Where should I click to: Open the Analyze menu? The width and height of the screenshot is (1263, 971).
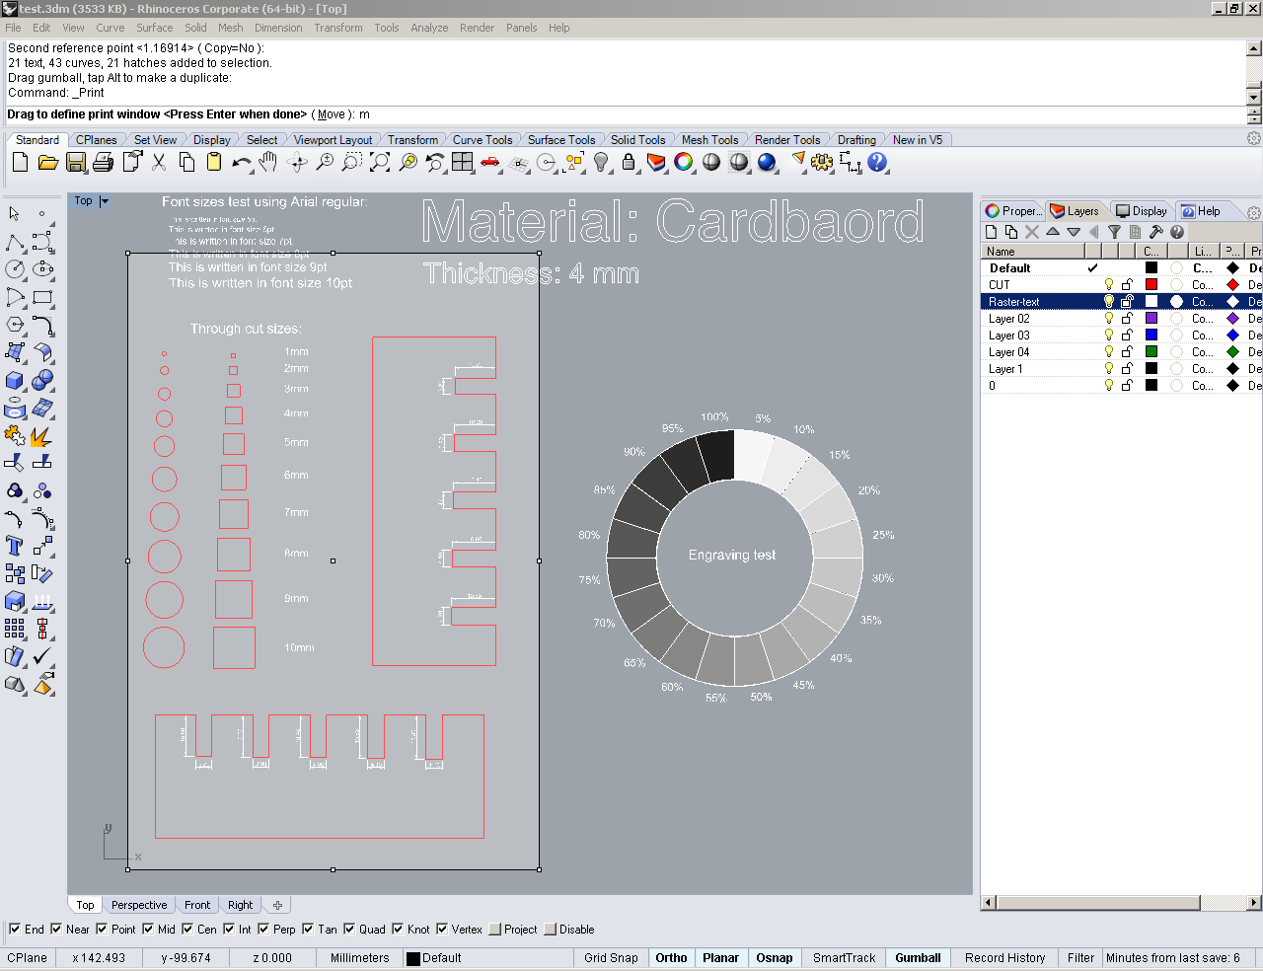coord(428,28)
